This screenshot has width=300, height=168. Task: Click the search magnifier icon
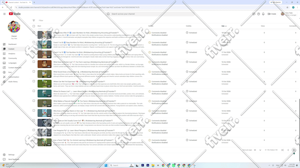tap(108, 14)
